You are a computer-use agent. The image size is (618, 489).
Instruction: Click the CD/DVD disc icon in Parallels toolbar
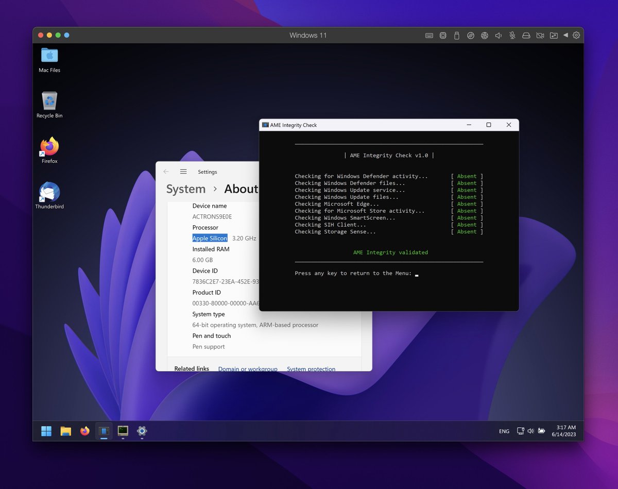(470, 36)
